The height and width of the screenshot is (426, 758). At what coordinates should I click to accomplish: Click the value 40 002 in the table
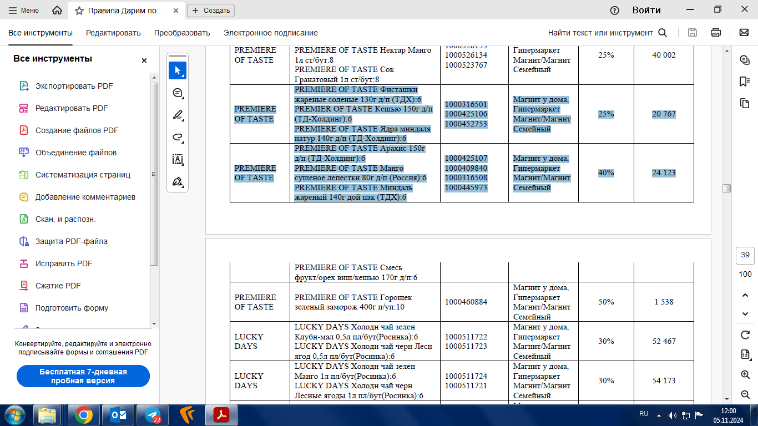(664, 55)
